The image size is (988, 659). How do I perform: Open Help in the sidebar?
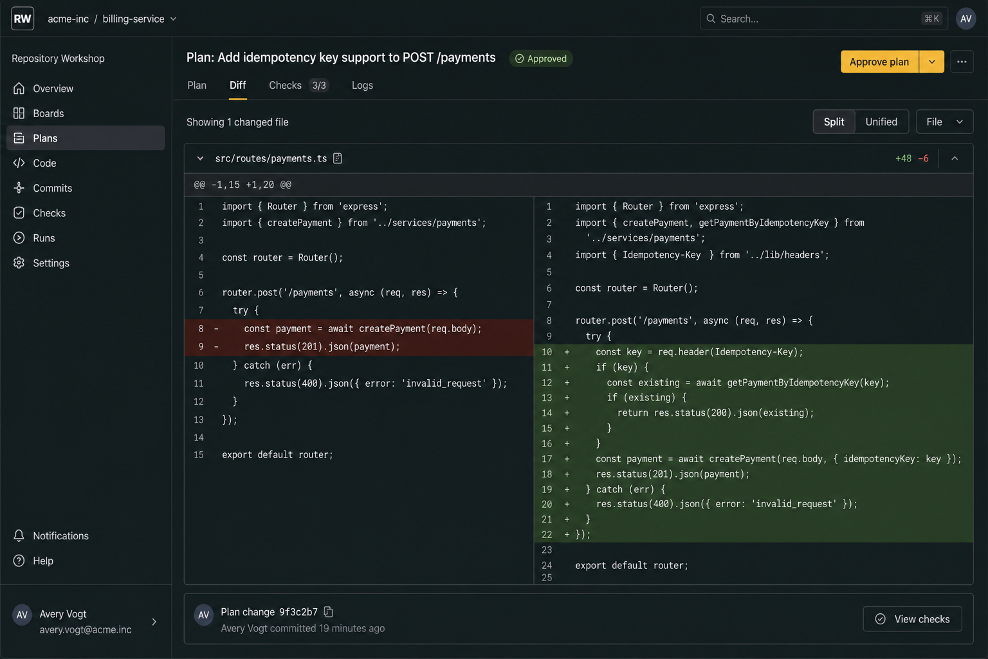[86, 561]
